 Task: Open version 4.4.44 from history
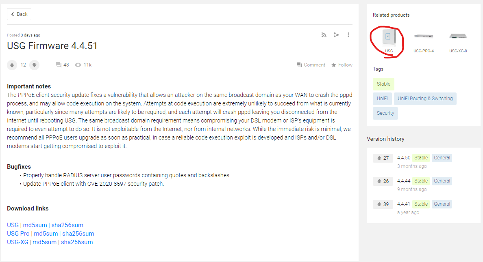pos(404,181)
